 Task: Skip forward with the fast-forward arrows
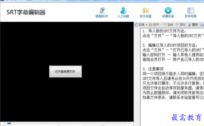129,123
